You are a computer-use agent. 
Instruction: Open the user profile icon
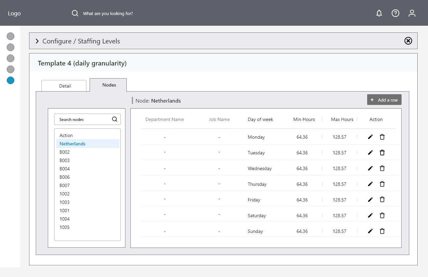[412, 13]
